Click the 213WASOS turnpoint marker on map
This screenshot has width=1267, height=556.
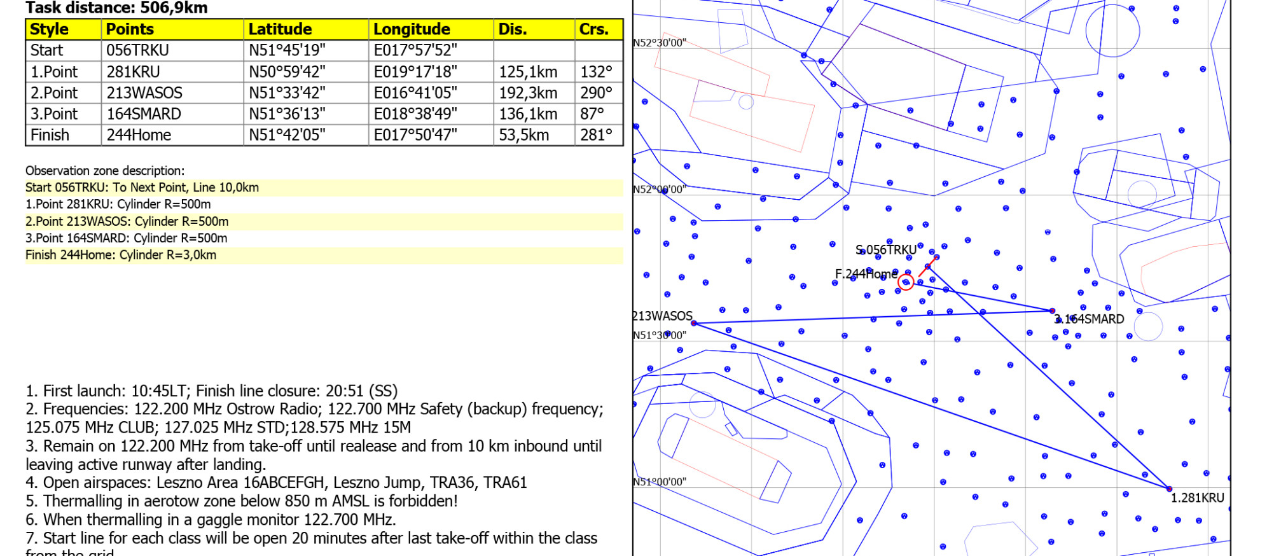click(694, 324)
